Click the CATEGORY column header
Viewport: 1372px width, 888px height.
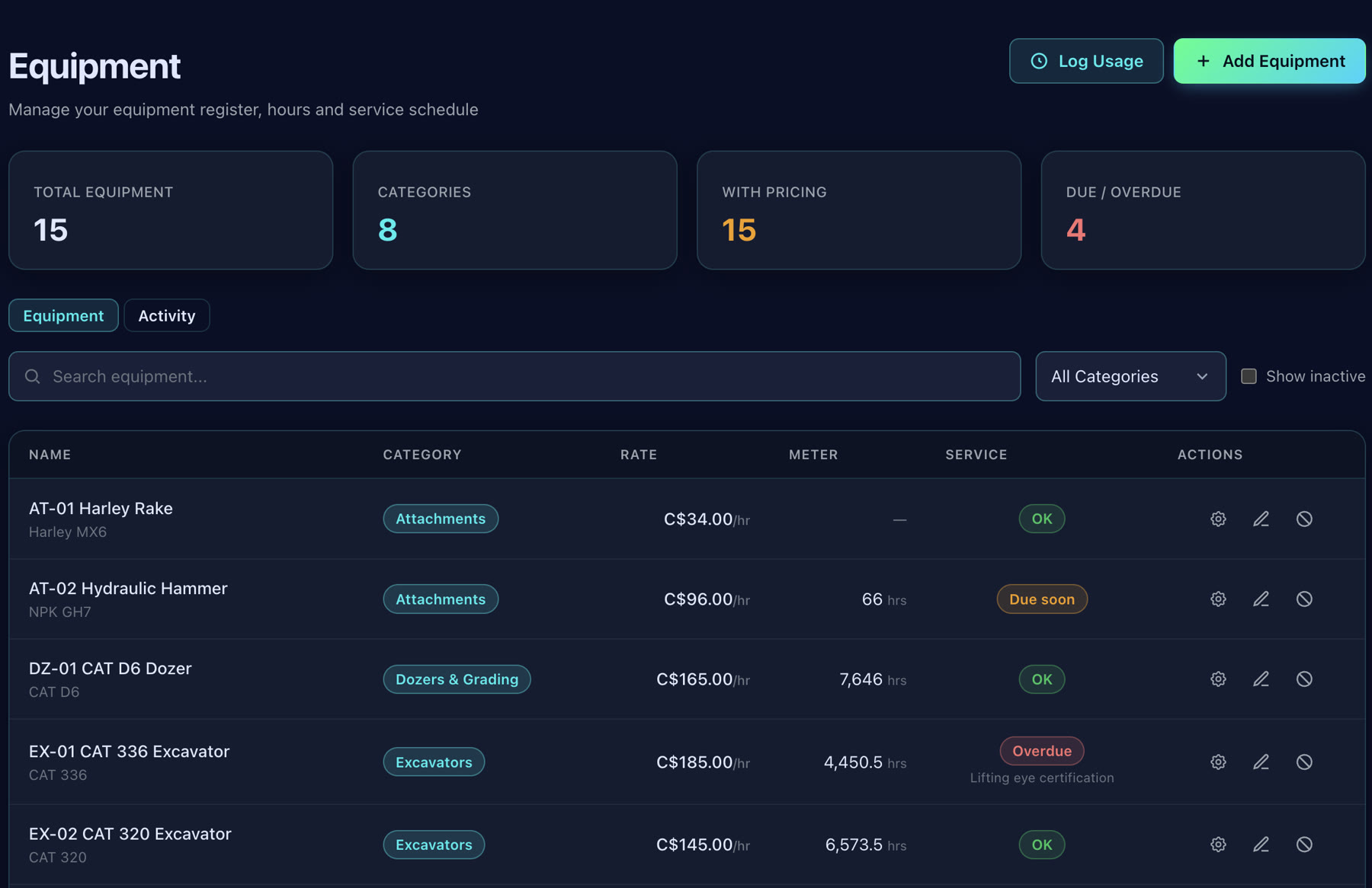(422, 455)
